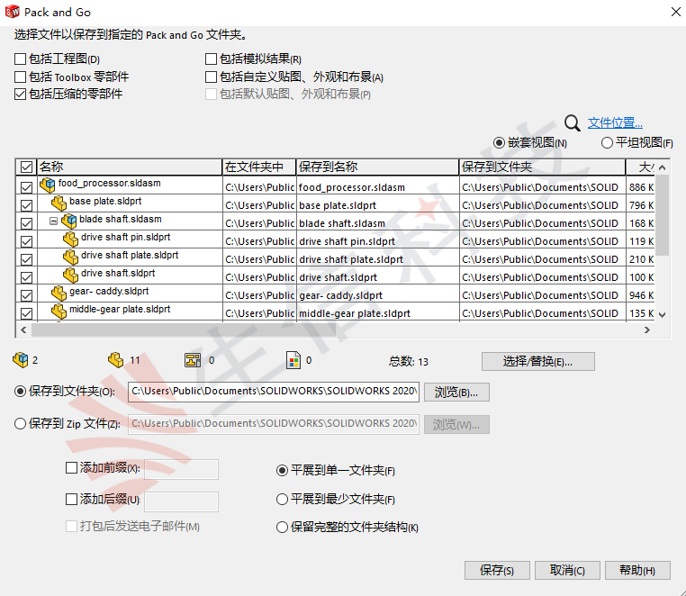Click the SolidWorks logo in title bar

pyautogui.click(x=13, y=12)
